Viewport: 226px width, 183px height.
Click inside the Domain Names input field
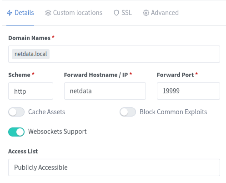[x=114, y=54]
